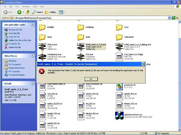Open the Tools menu
Image resolution: width=181 pixels, height=135 pixels.
tap(35, 7)
